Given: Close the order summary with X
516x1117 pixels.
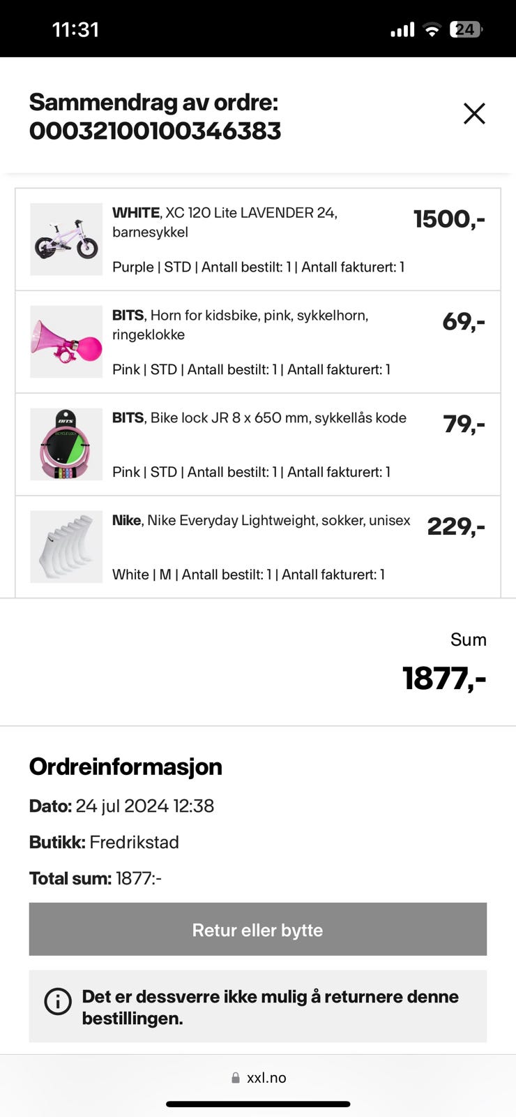Looking at the screenshot, I should 474,113.
